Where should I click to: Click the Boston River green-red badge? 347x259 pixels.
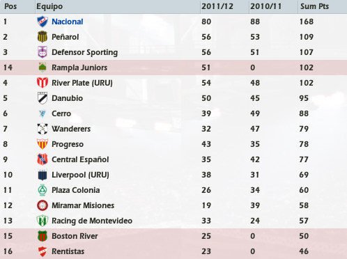coord(43,236)
